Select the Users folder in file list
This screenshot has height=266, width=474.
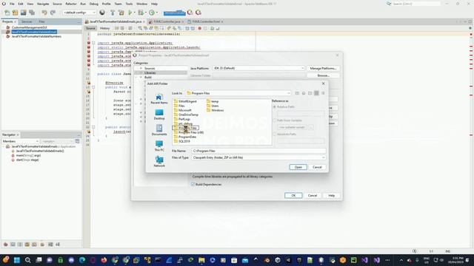213,106
